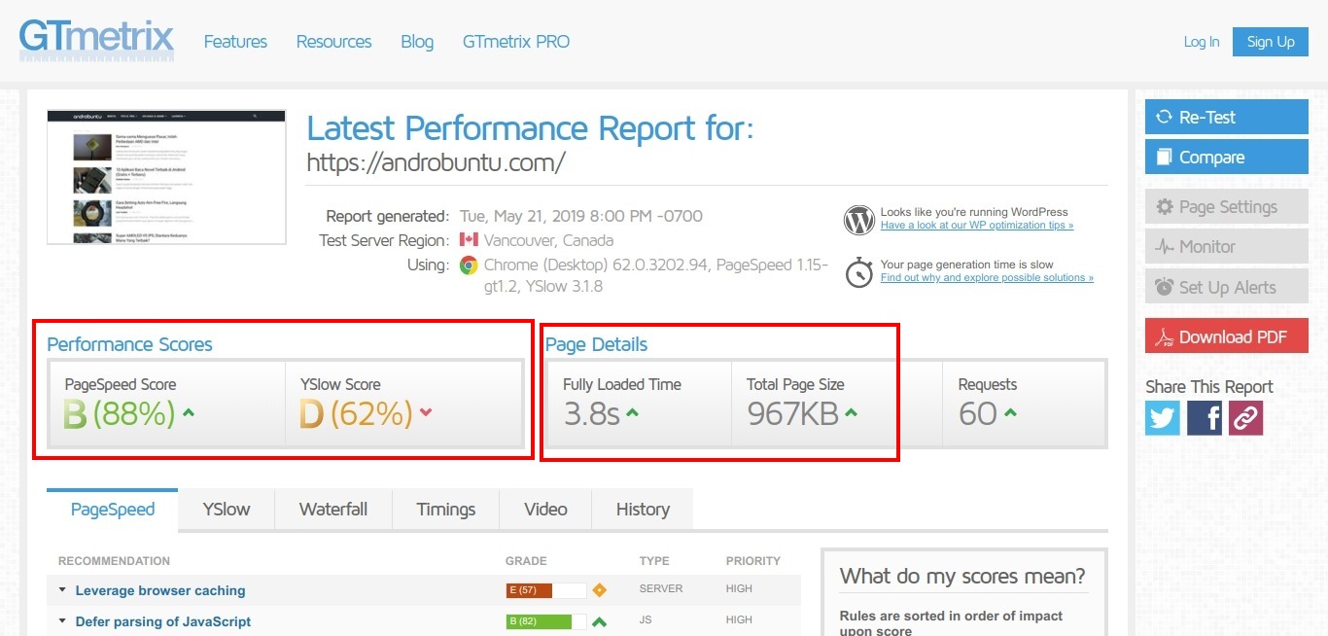Click the stopwatch page generation icon
This screenshot has height=636, width=1328.
[x=858, y=272]
